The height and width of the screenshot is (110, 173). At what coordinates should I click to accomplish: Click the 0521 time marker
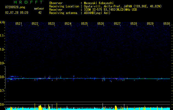19,24
